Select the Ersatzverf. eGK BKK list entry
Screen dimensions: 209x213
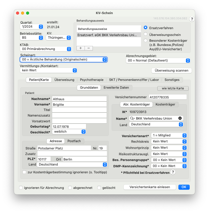click(109, 35)
